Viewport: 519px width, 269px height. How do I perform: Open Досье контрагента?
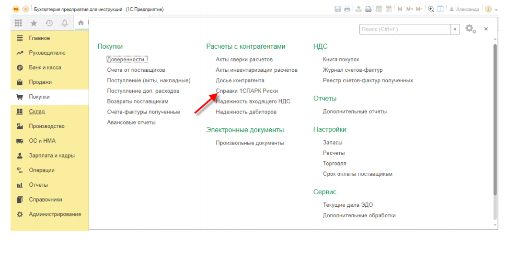click(240, 80)
